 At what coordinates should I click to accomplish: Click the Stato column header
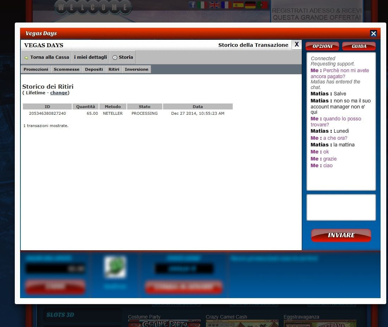coord(144,107)
